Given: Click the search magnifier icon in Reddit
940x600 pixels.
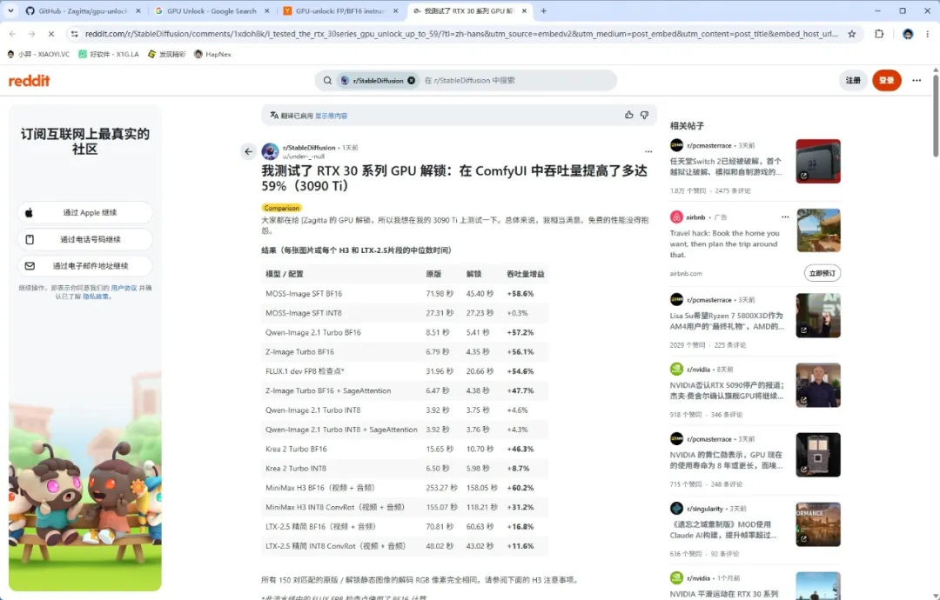Looking at the screenshot, I should click(327, 80).
